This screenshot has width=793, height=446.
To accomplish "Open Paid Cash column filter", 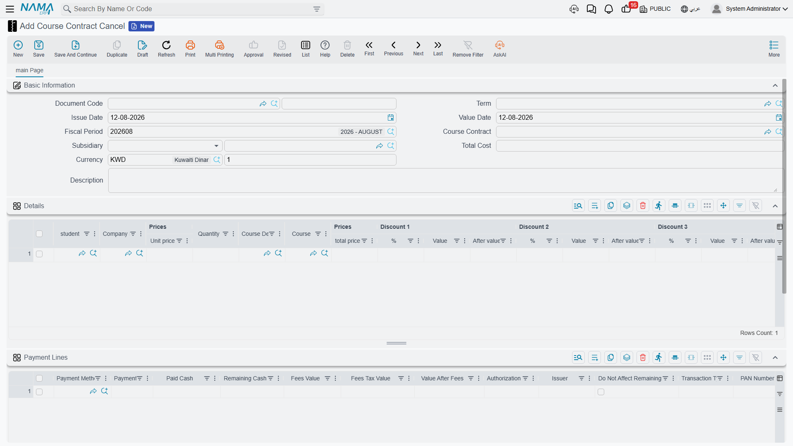I will 207,378.
